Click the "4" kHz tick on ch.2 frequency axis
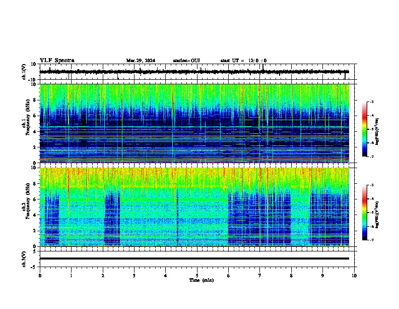 click(x=35, y=215)
